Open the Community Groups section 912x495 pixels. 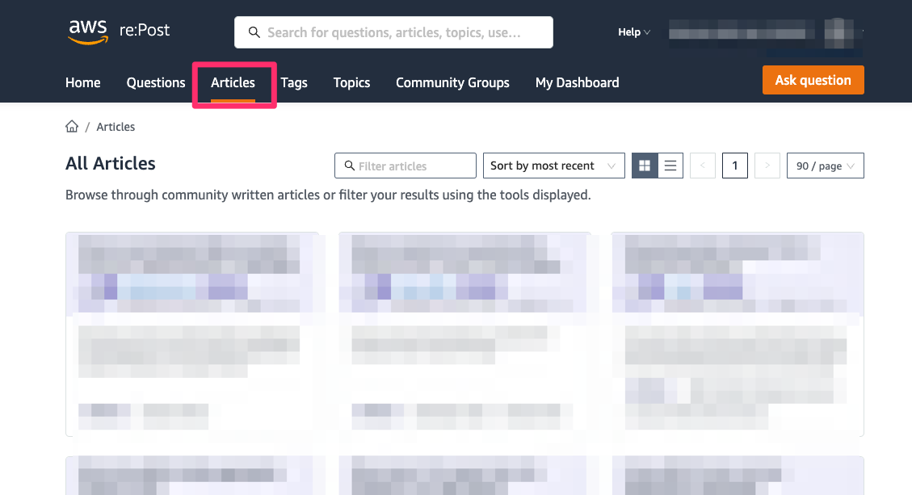click(x=452, y=82)
